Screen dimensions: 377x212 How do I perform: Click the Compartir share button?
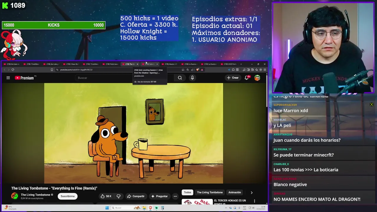point(136,196)
